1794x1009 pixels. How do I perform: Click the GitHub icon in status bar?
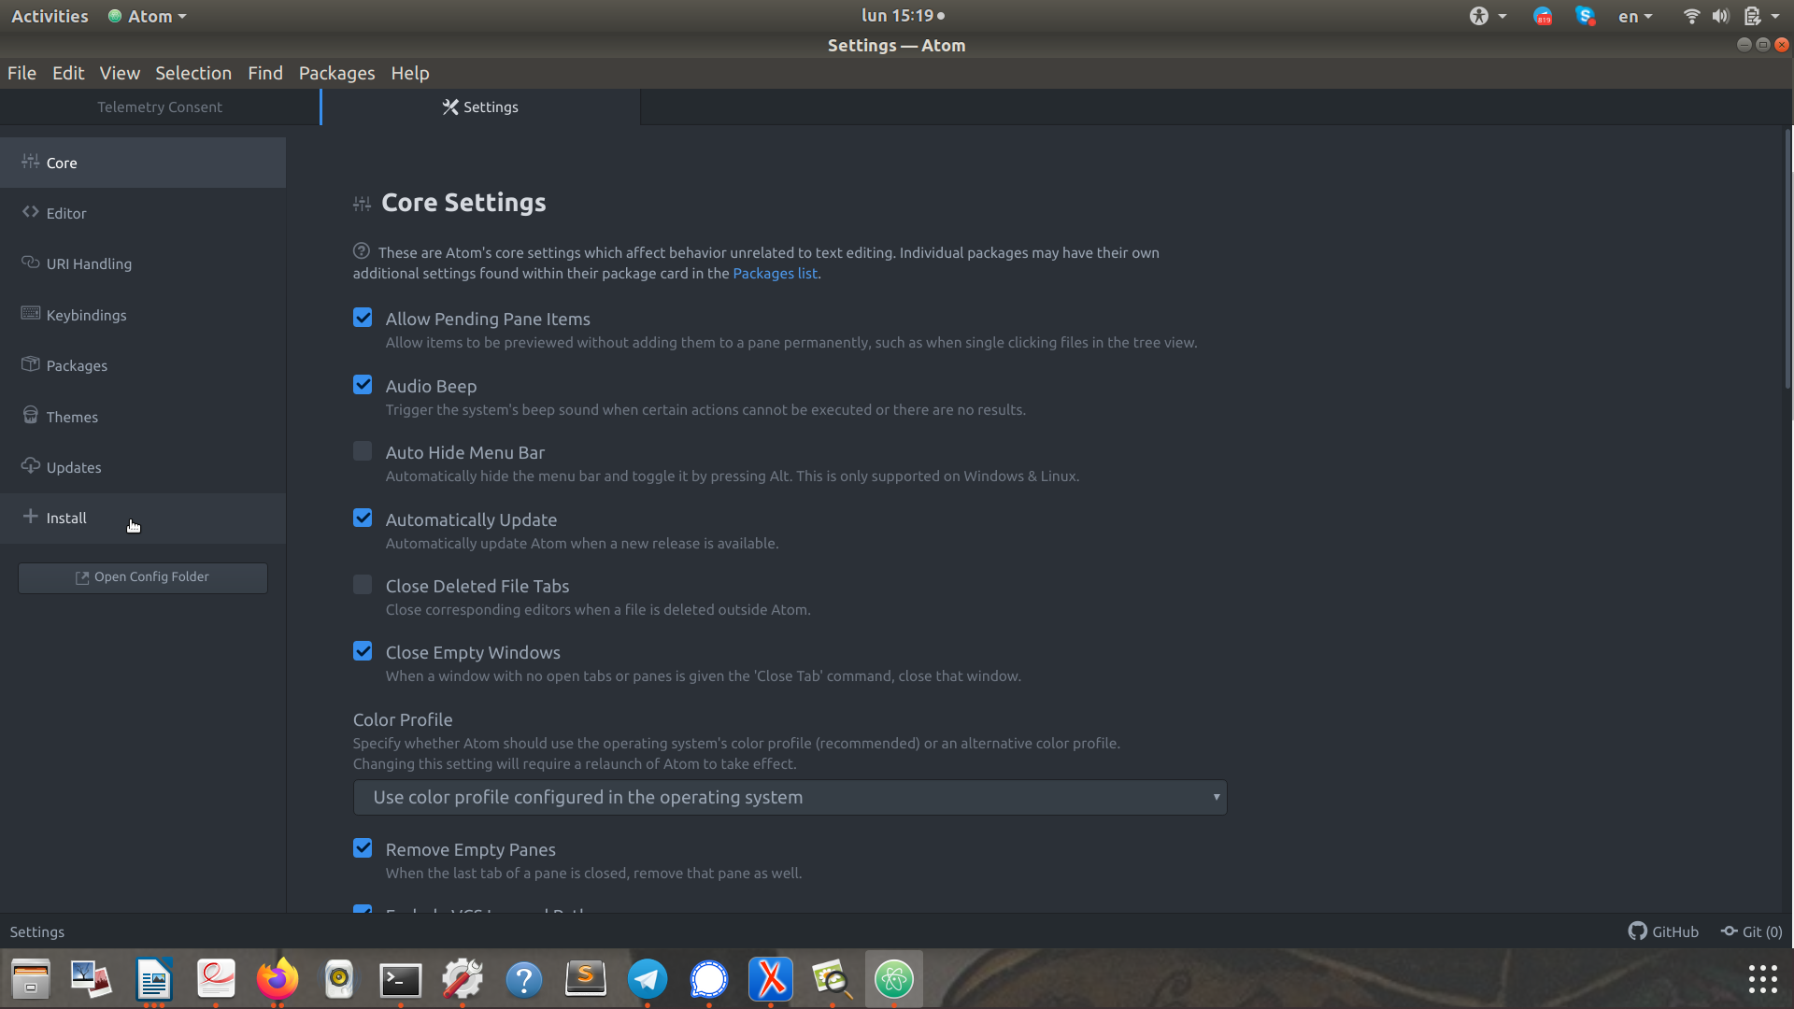click(1663, 931)
